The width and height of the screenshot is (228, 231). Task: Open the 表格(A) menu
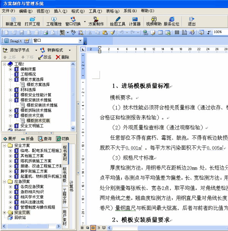[113, 11]
